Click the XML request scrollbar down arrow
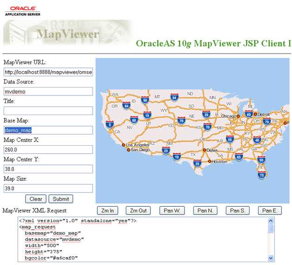This screenshot has height=265, width=292. click(x=271, y=258)
